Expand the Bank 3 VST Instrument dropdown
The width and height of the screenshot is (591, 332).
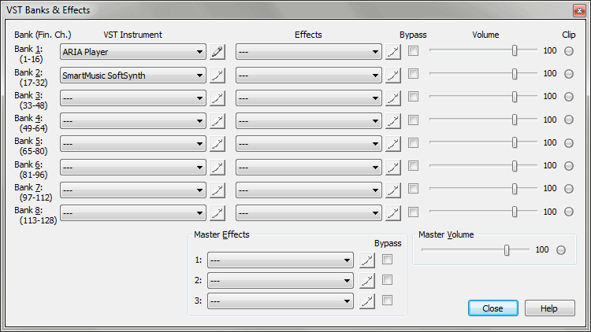click(x=132, y=98)
